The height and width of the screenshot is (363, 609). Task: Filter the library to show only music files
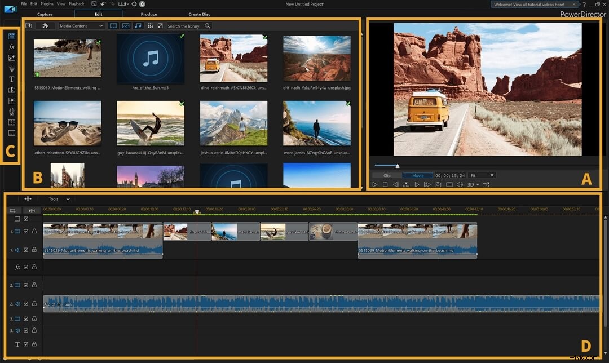[138, 25]
